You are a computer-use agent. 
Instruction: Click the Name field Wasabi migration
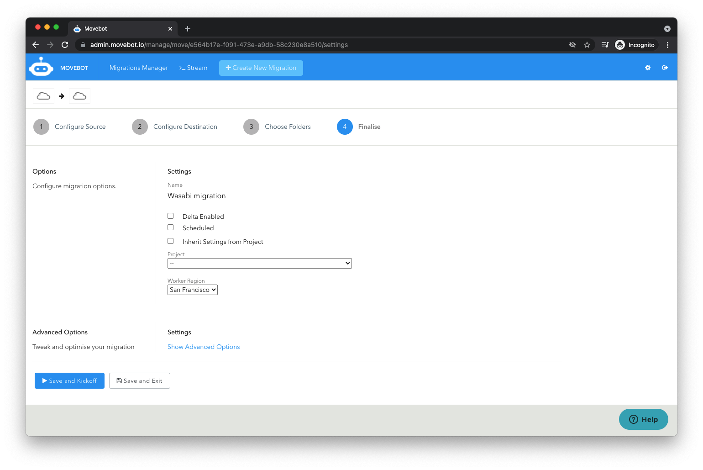pyautogui.click(x=260, y=196)
